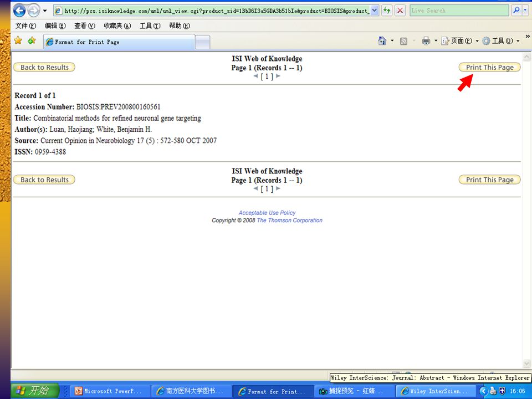Click bottom Back to Results button
The height and width of the screenshot is (399, 532).
pos(44,180)
